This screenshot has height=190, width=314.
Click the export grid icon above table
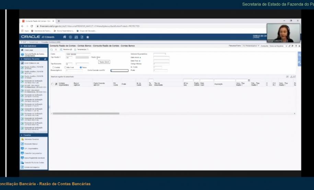(x=291, y=77)
